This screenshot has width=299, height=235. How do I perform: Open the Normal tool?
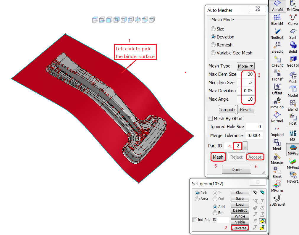277,117
